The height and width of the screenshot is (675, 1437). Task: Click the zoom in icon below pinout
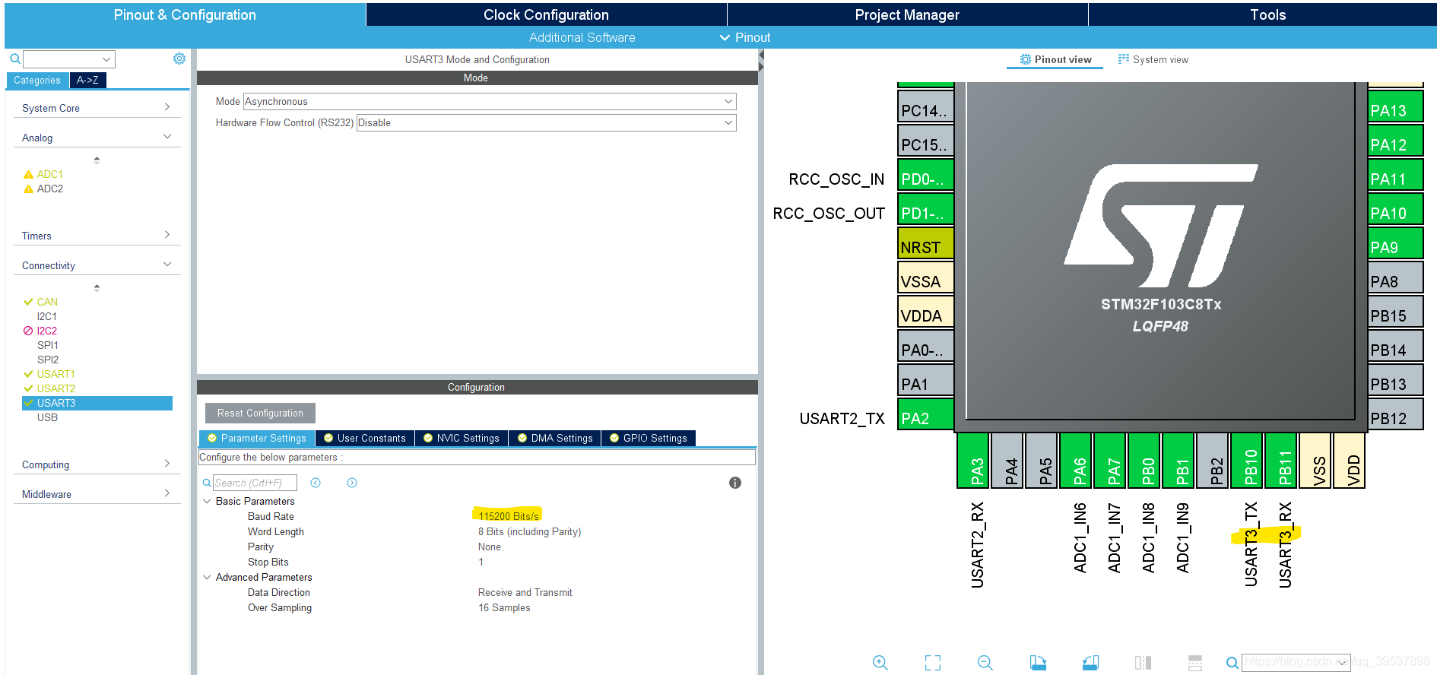click(880, 662)
